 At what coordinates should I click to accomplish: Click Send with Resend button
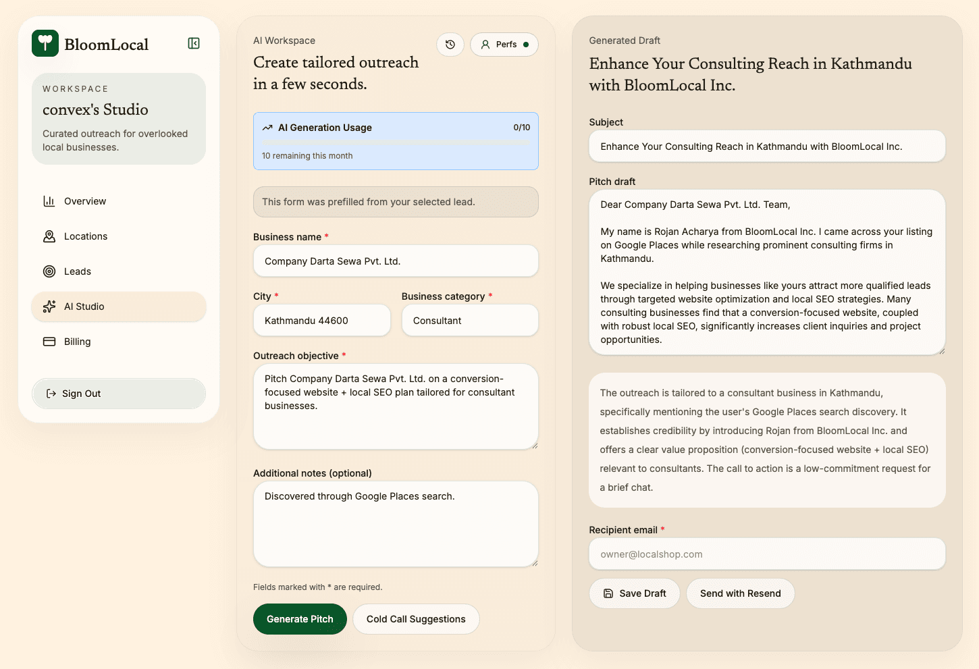coord(740,593)
